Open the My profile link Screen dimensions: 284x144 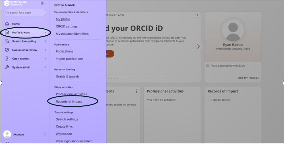[x=63, y=19]
